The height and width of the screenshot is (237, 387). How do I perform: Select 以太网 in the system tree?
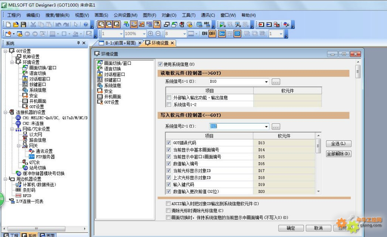pyautogui.click(x=36, y=134)
